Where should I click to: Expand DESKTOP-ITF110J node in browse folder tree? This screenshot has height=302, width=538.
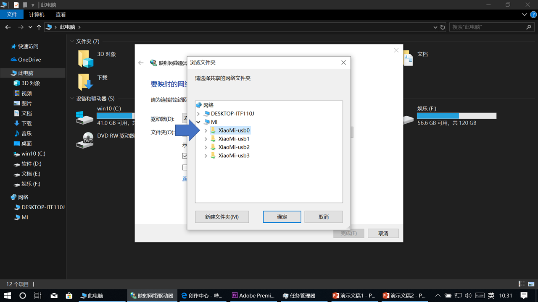(x=198, y=114)
